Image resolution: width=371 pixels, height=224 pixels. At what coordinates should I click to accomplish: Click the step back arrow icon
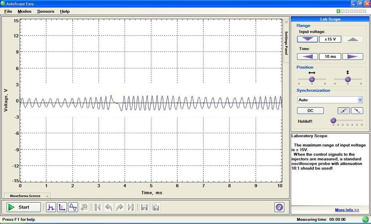tap(109, 207)
